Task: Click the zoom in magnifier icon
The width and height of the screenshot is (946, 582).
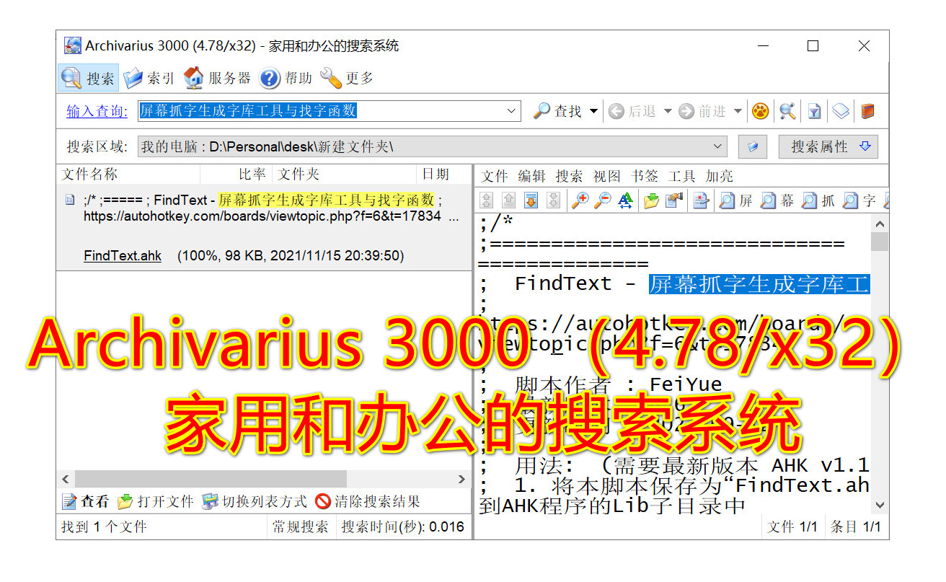Action: click(580, 201)
